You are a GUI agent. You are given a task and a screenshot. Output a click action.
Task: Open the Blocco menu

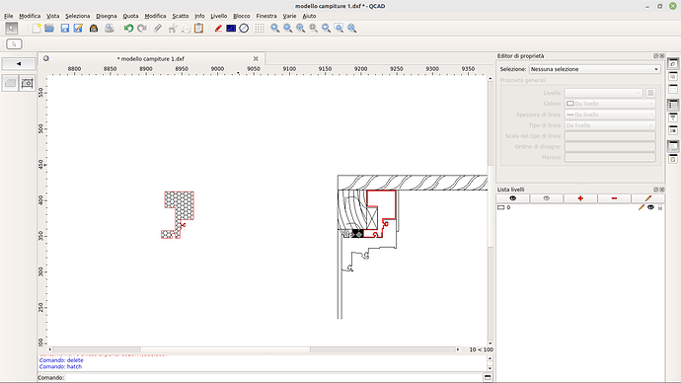[242, 16]
